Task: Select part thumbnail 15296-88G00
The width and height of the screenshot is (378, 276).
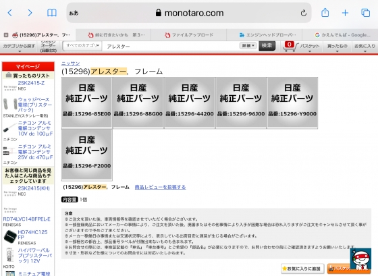Action: tap(138, 103)
